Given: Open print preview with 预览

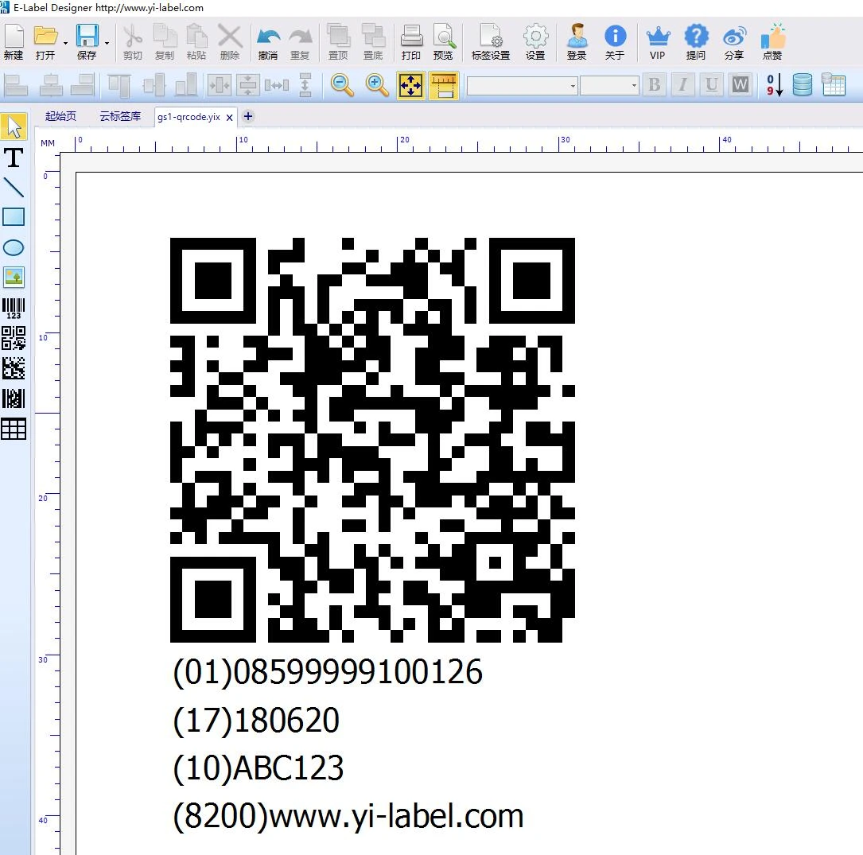Looking at the screenshot, I should coord(444,42).
